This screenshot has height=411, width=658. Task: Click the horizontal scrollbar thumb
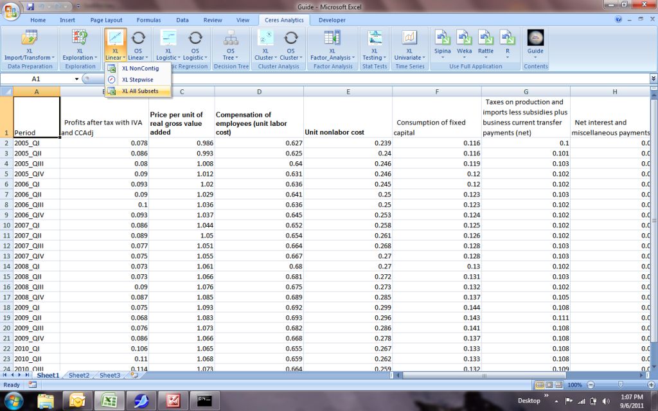tap(484, 375)
